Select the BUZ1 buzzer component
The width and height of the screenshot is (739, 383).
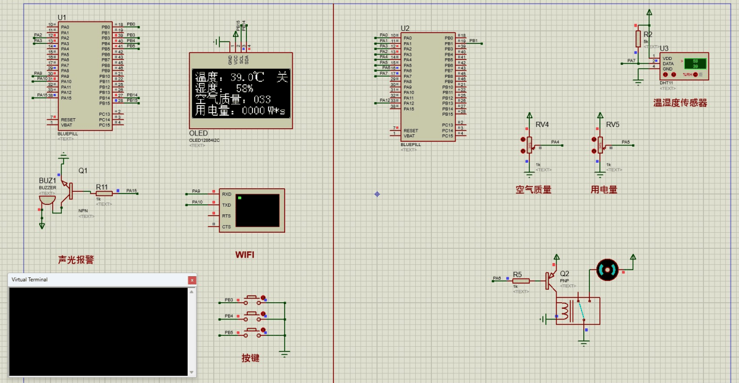click(x=45, y=200)
